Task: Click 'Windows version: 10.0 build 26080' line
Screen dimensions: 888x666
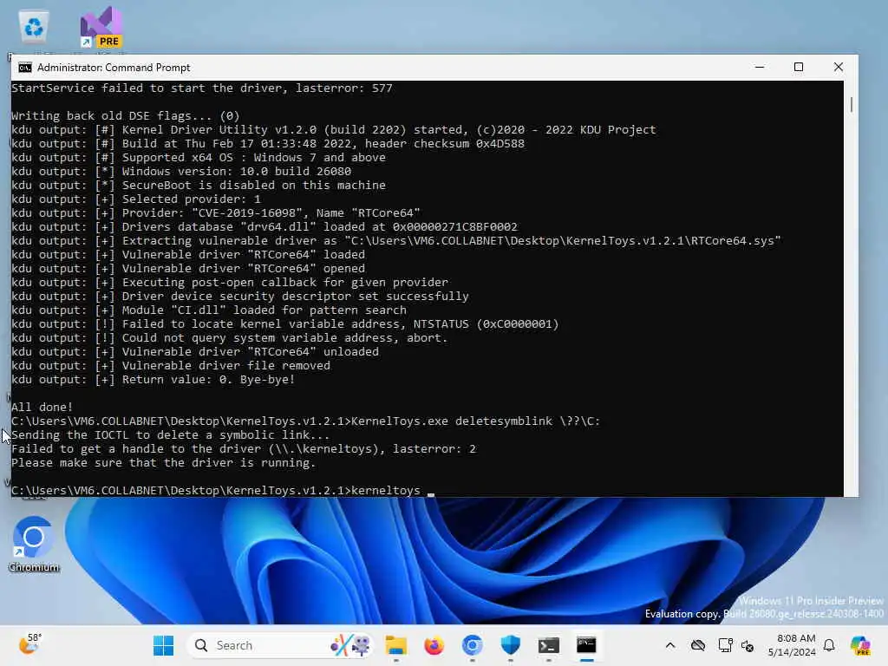Action: point(181,171)
